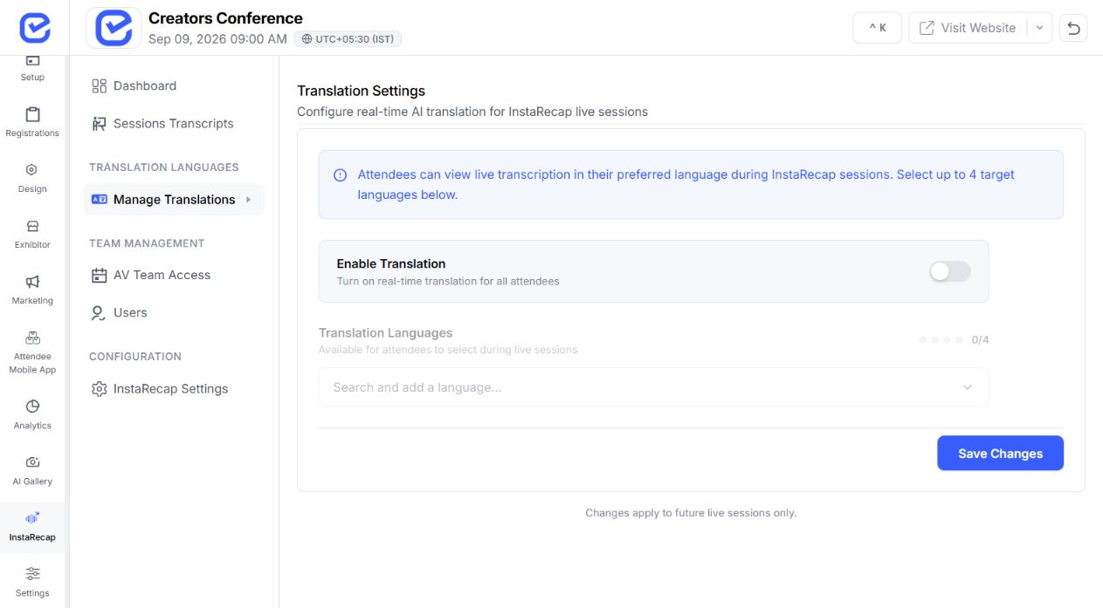Click the Sessions Transcripts icon
1103x608 pixels.
[x=99, y=124]
